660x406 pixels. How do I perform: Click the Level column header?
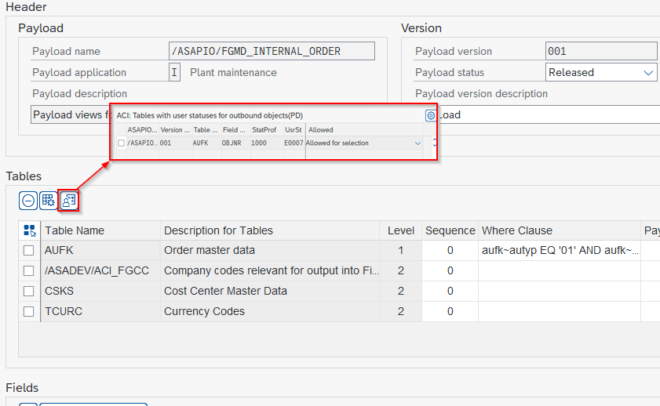click(x=401, y=230)
